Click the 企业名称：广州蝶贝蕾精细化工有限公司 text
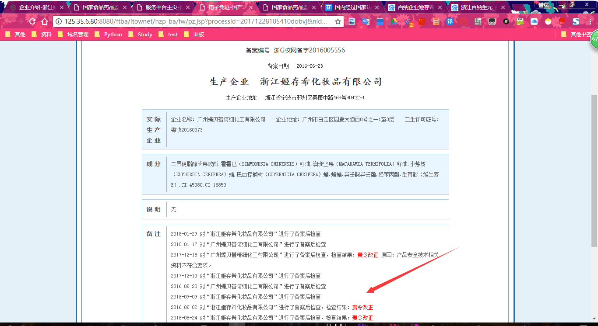The width and height of the screenshot is (598, 326). click(x=218, y=119)
